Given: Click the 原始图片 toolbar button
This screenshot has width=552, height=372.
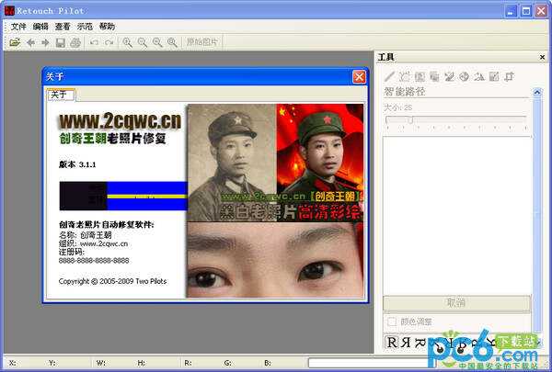Looking at the screenshot, I should point(202,42).
